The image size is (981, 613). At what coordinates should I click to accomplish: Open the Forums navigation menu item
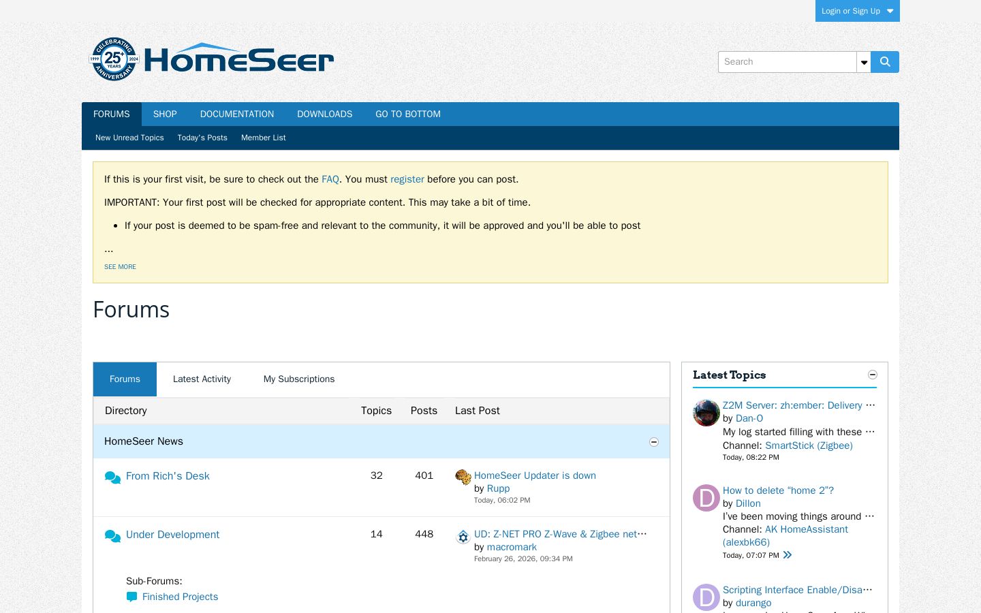[112, 114]
